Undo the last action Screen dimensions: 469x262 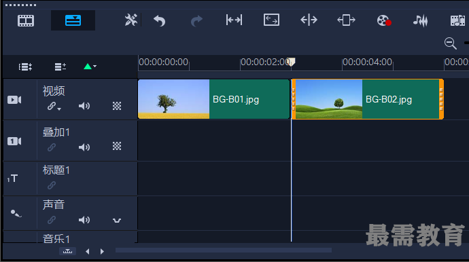point(160,20)
